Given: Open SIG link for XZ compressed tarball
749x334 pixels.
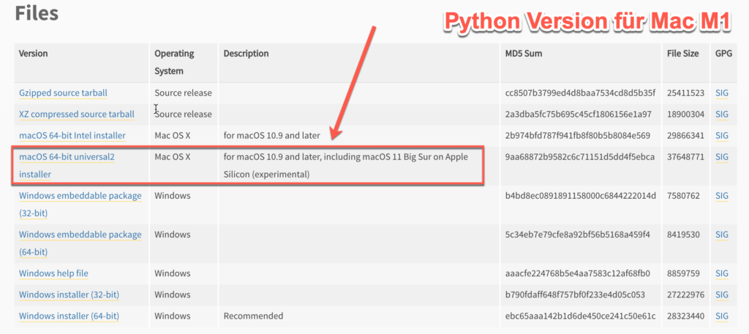Looking at the screenshot, I should click(x=722, y=115).
